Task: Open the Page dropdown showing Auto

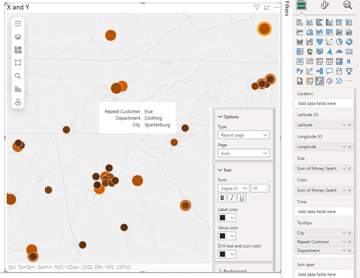Action: [244, 153]
